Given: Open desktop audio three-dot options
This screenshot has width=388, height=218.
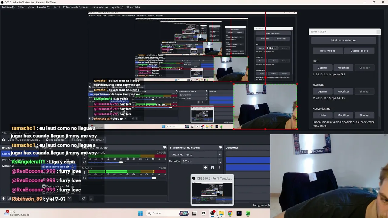Looking at the screenshot, I should [85, 157].
